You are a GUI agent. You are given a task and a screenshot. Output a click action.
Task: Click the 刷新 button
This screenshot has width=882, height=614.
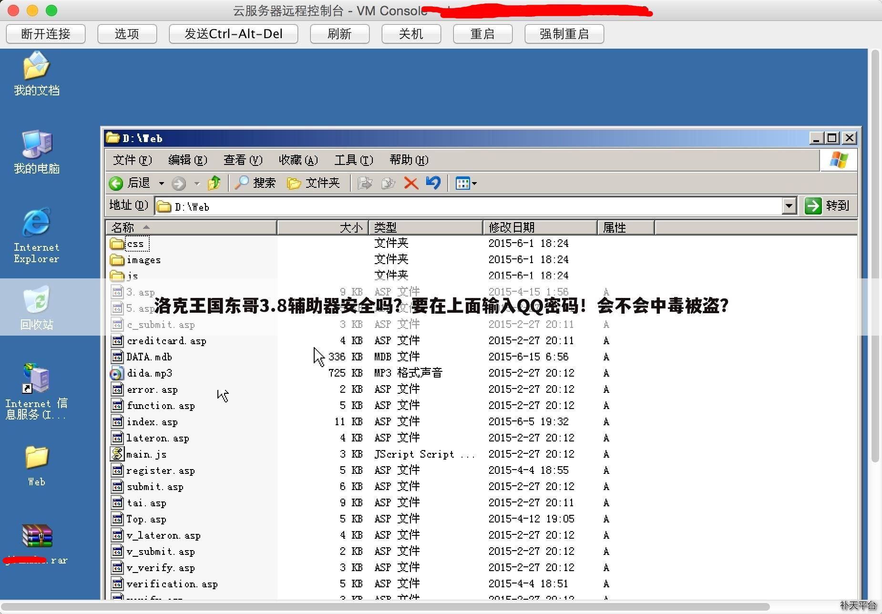pyautogui.click(x=339, y=34)
